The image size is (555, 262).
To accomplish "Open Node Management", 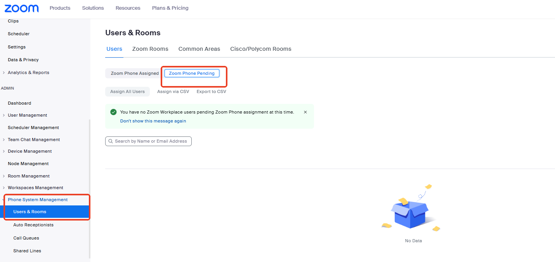I will pyautogui.click(x=28, y=164).
